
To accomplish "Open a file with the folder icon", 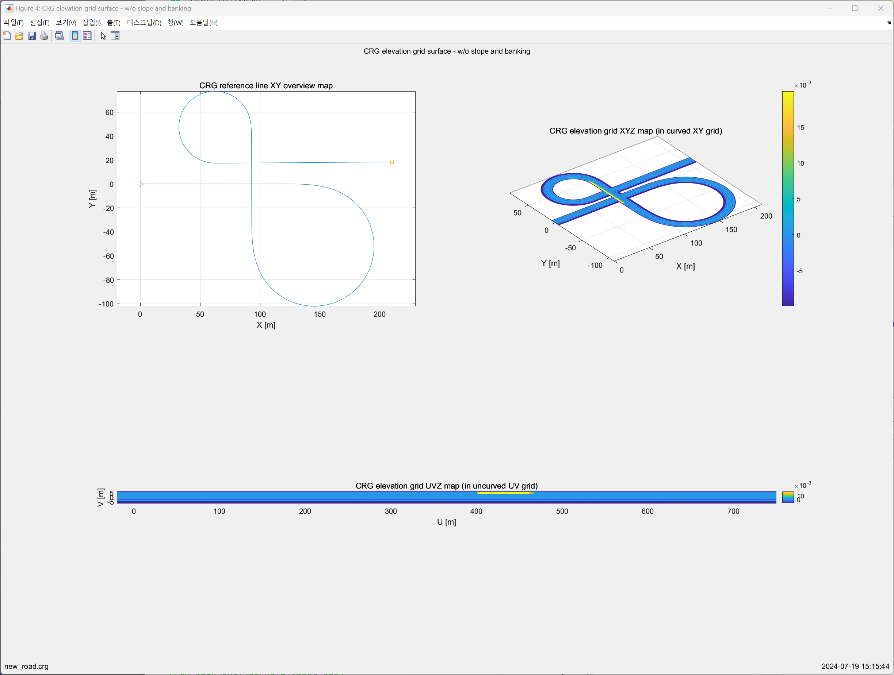I will pyautogui.click(x=19, y=36).
